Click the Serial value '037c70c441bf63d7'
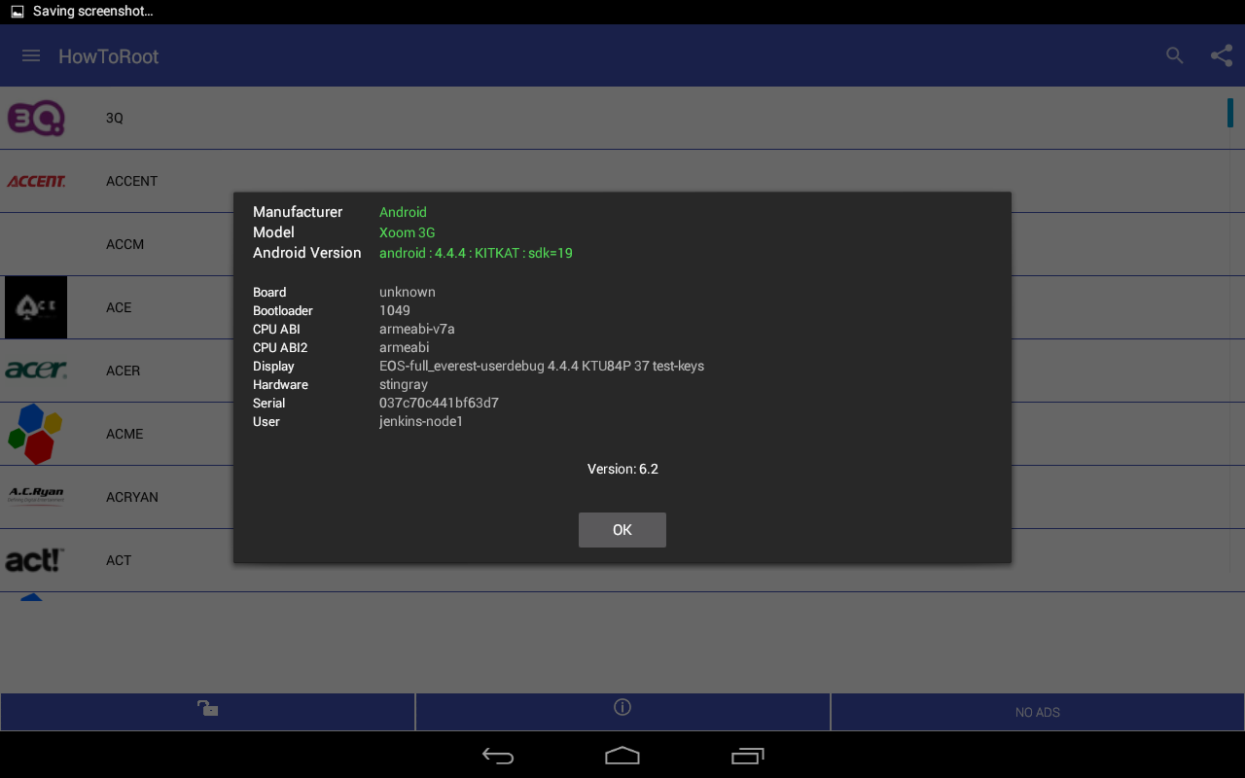Screen dimensions: 1245x778 pyautogui.click(x=439, y=403)
